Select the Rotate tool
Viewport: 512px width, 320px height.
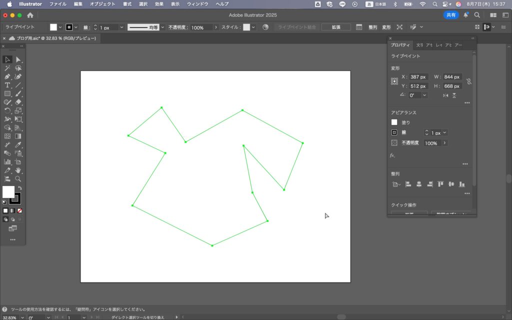pos(7,110)
